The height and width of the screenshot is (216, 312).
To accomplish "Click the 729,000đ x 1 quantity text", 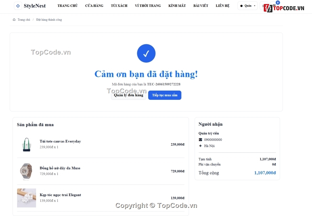I will point(49,174).
